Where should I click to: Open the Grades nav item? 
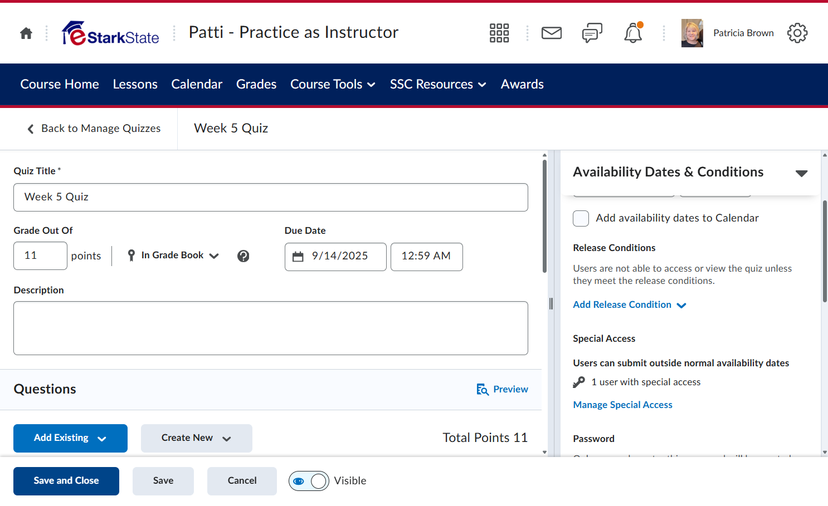256,85
